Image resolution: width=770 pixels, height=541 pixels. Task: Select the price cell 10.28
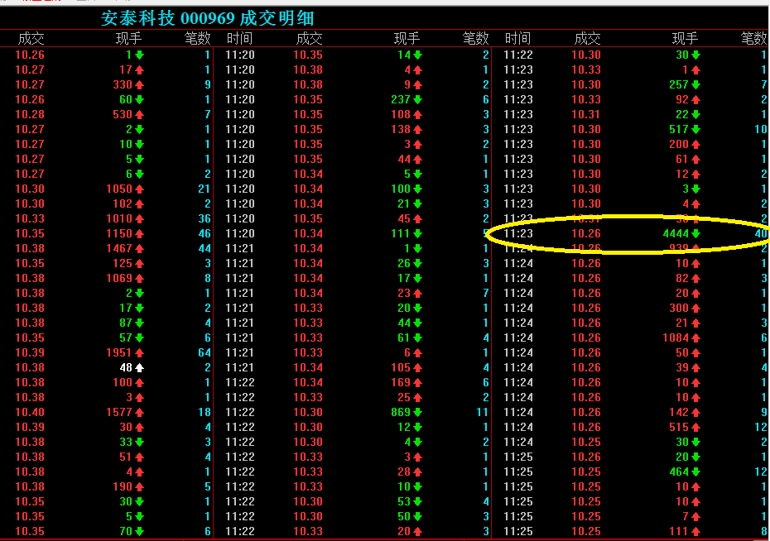(30, 115)
